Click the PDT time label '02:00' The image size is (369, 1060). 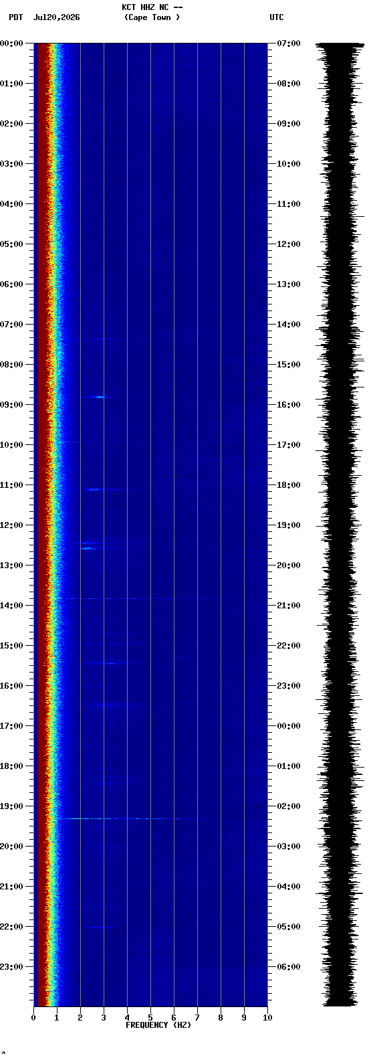point(11,124)
